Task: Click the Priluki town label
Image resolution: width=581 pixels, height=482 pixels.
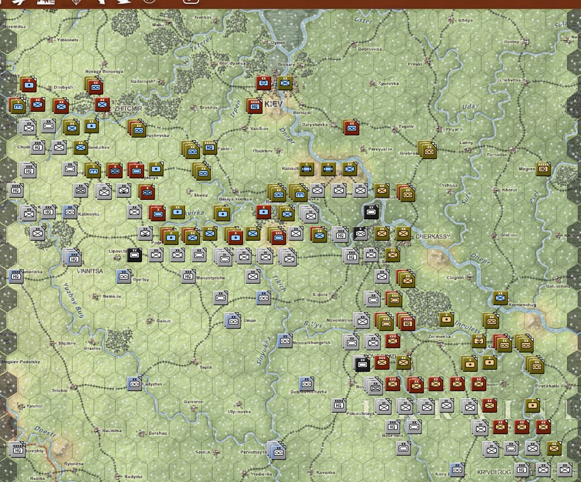Action: [415, 64]
